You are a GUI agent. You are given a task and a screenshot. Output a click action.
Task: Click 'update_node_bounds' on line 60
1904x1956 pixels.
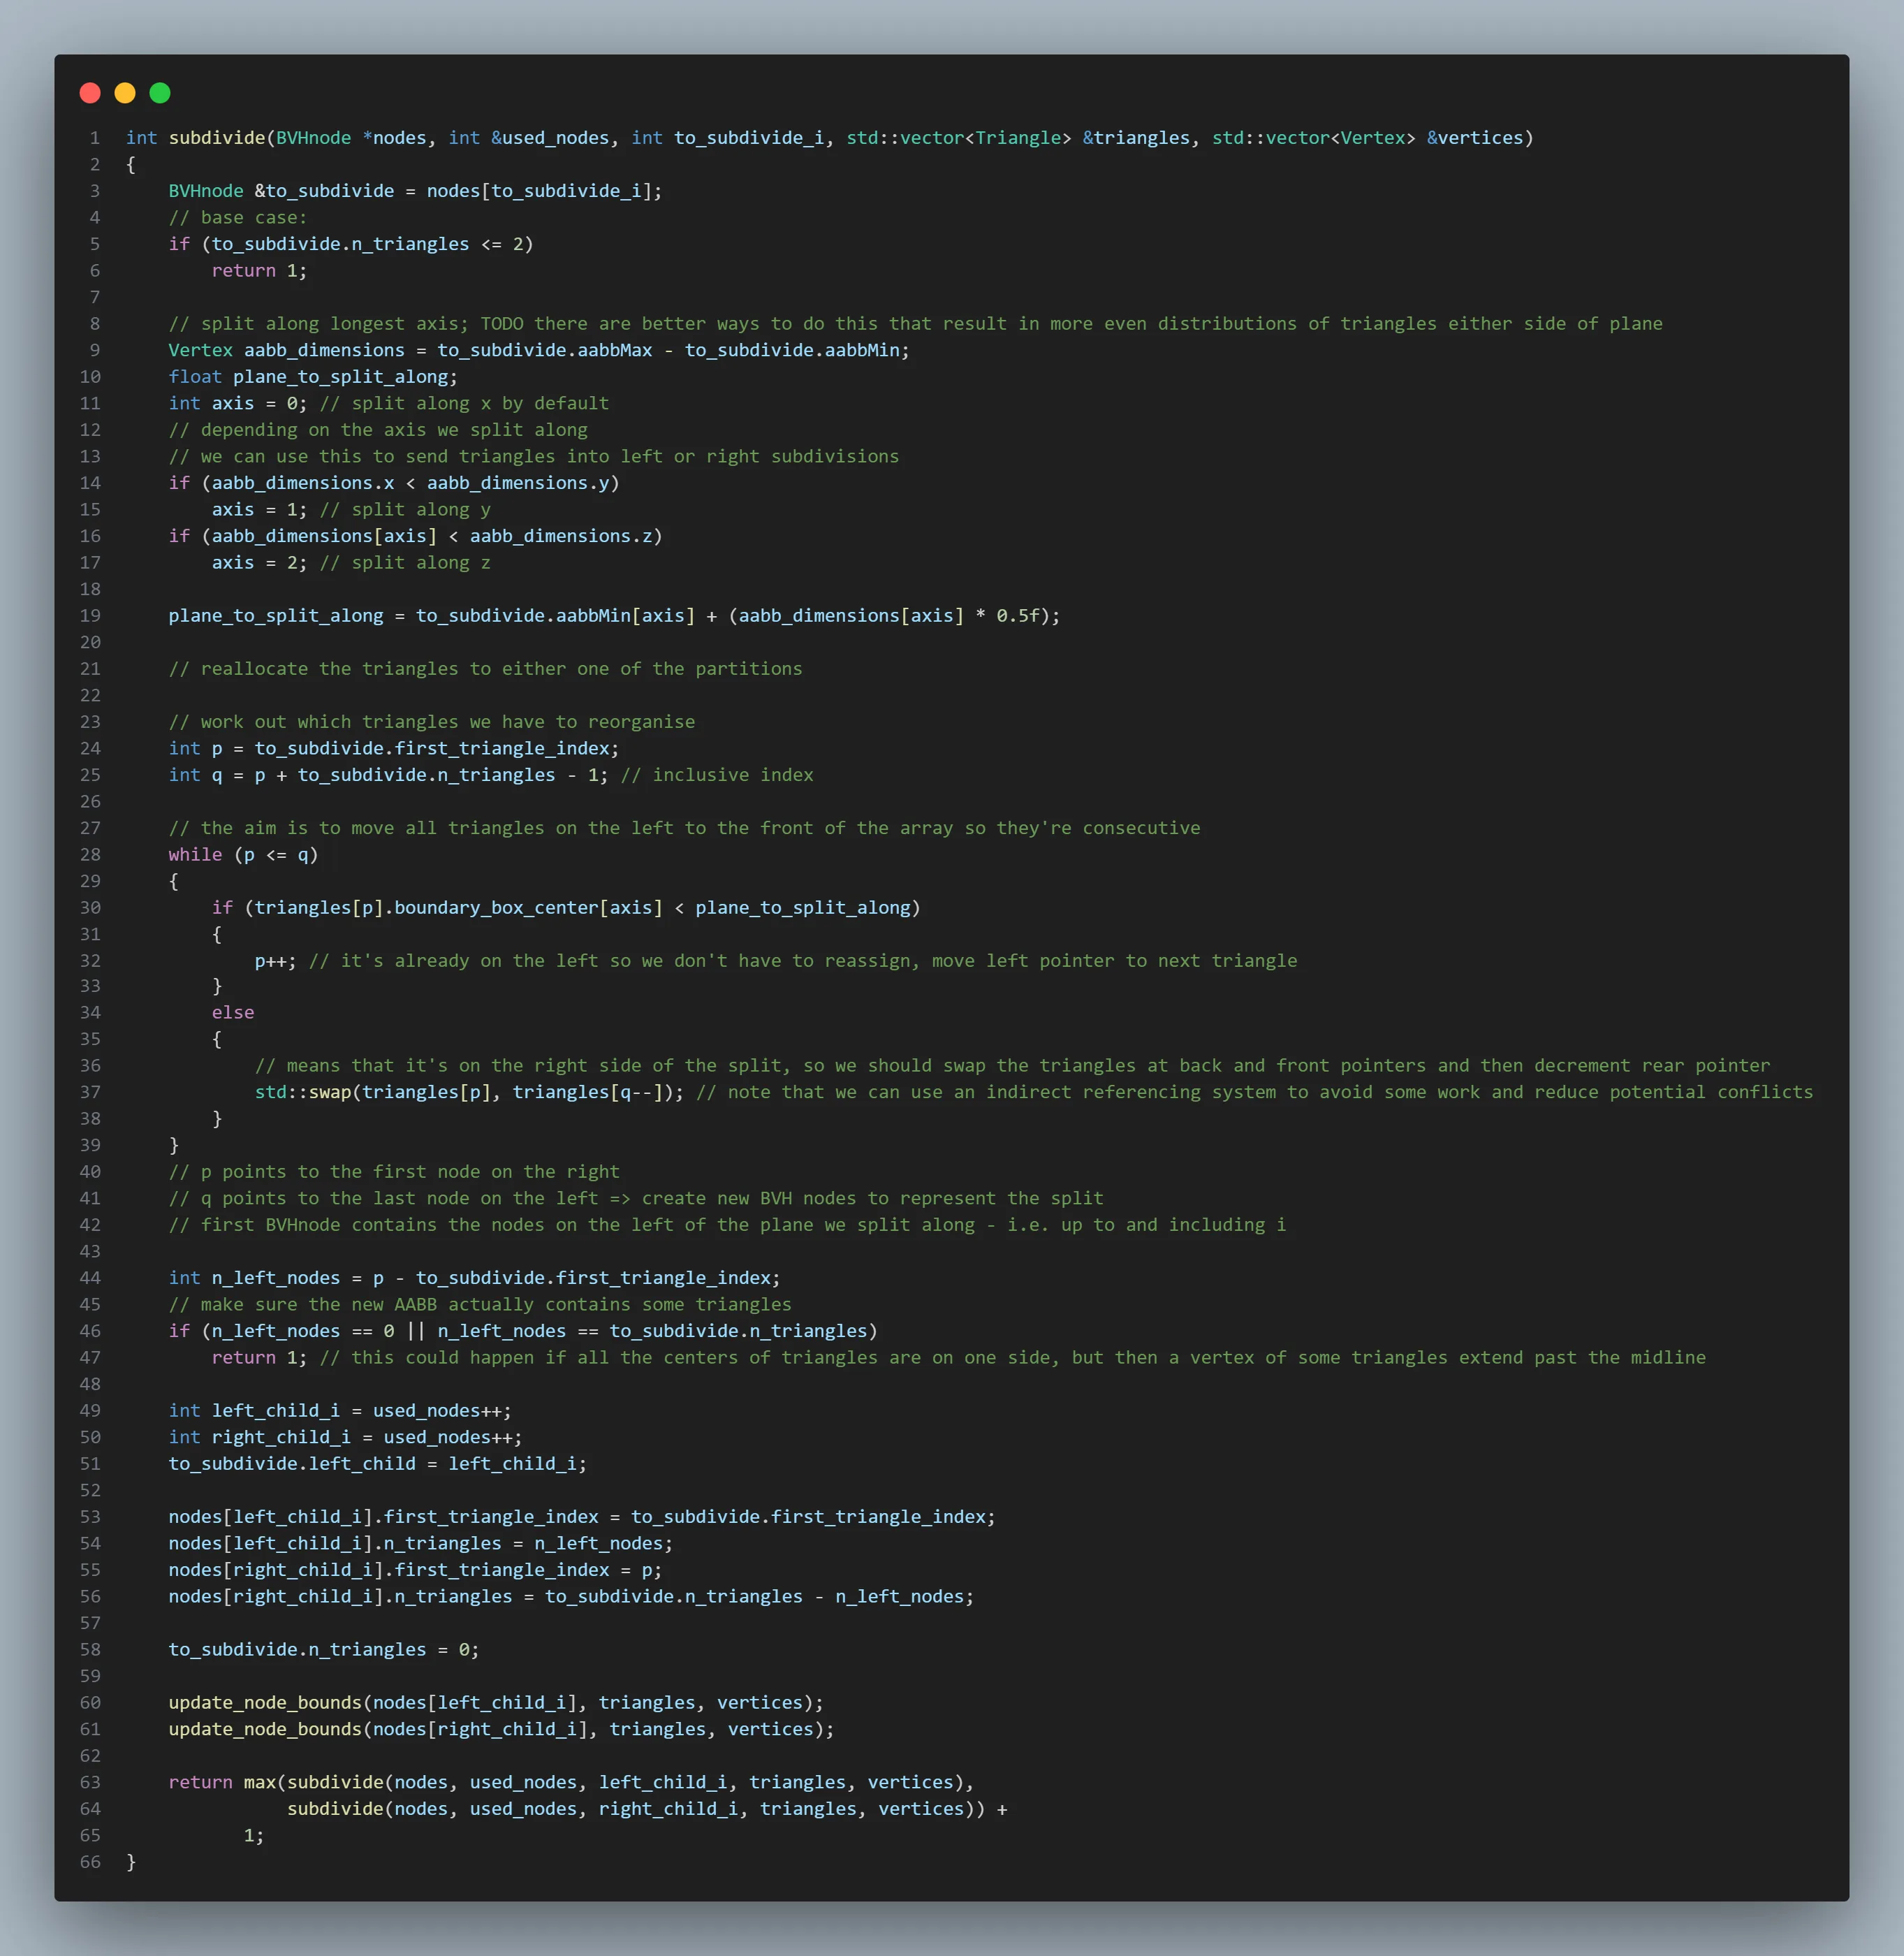(x=265, y=1703)
